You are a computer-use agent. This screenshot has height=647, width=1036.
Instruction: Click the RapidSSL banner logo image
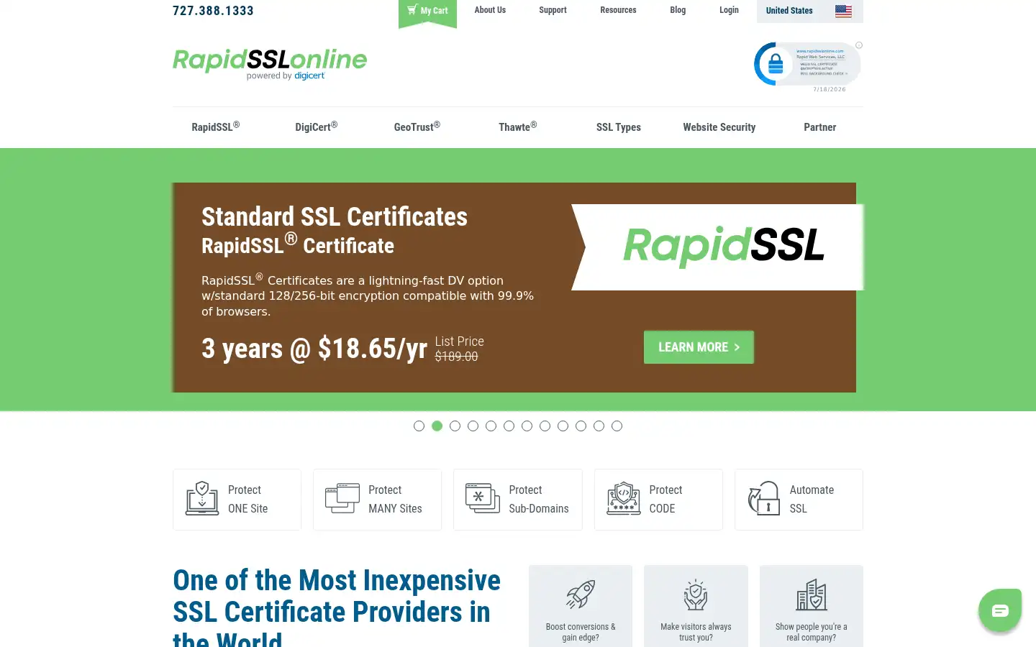pos(723,247)
